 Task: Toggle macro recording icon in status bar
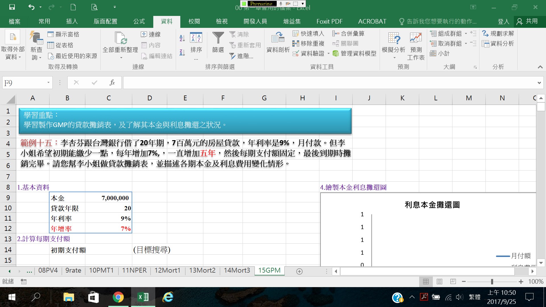point(24,281)
